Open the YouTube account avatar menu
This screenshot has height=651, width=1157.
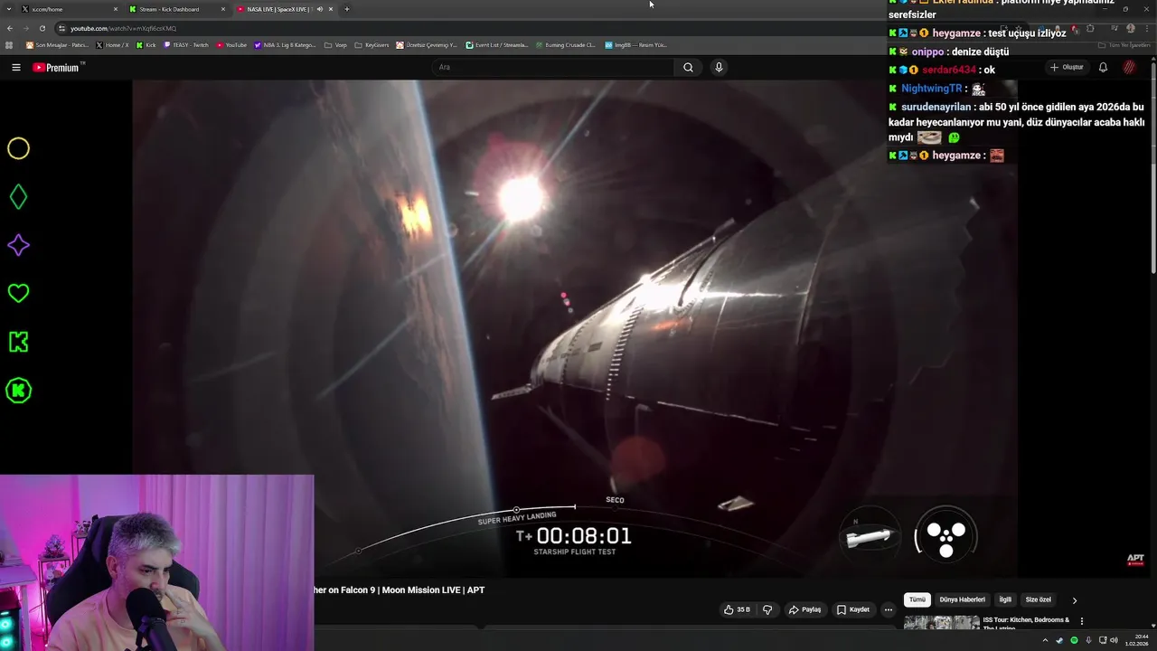[x=1129, y=67]
